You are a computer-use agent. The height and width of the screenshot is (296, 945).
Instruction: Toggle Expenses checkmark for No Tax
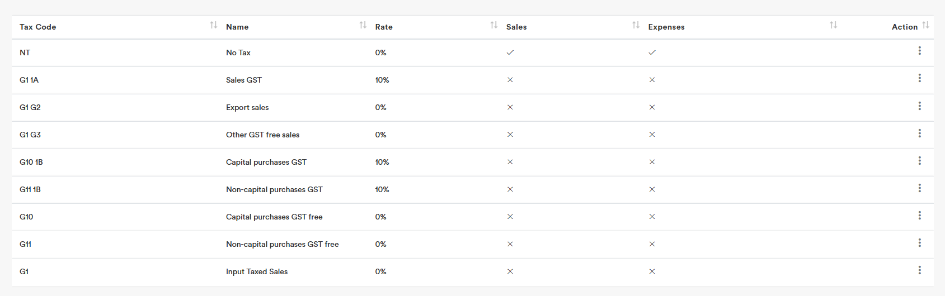(x=652, y=52)
